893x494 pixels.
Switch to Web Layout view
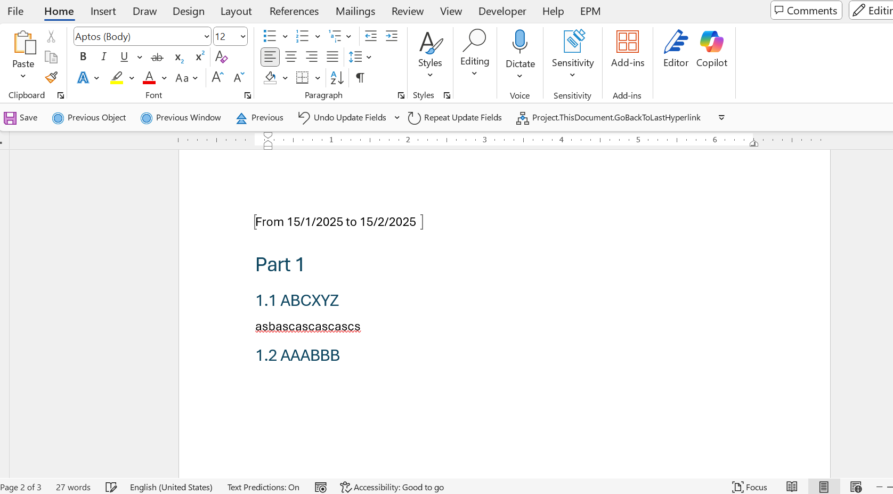click(x=856, y=487)
